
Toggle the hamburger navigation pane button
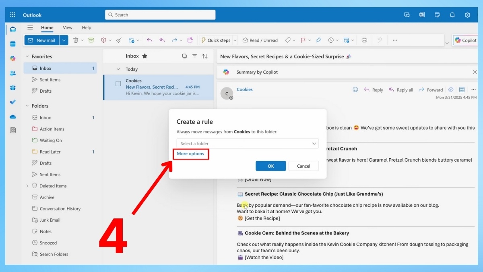tap(30, 28)
